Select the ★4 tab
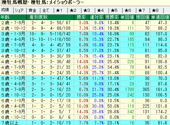 102,10
